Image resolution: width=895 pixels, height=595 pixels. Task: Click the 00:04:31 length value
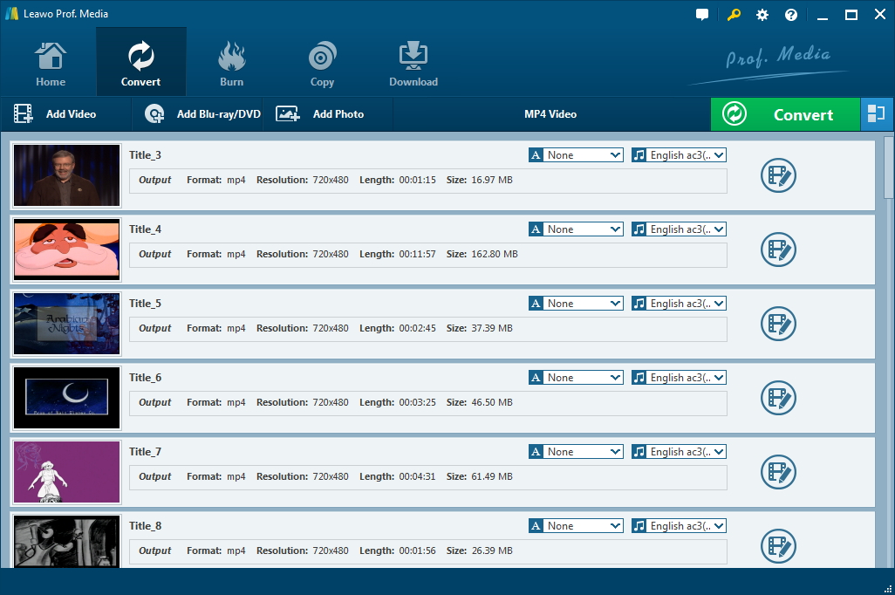[417, 477]
